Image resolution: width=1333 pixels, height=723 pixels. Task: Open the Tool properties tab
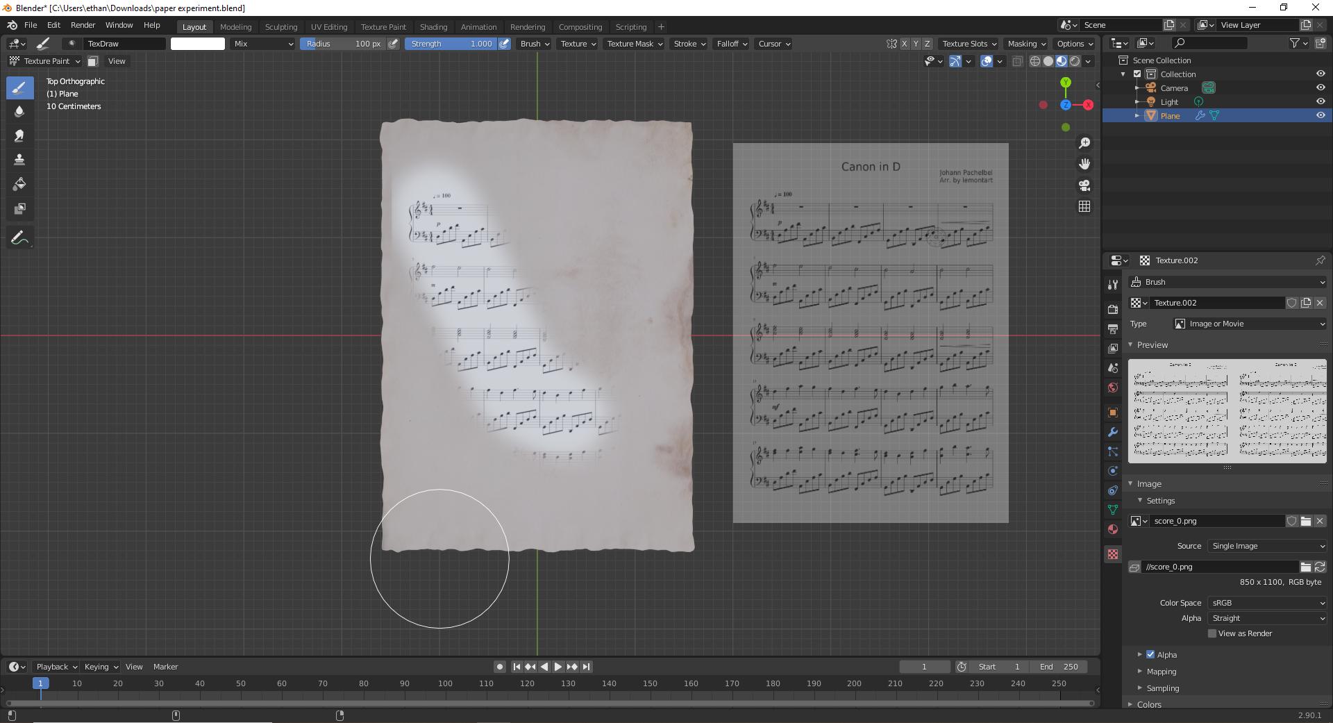coord(1113,285)
